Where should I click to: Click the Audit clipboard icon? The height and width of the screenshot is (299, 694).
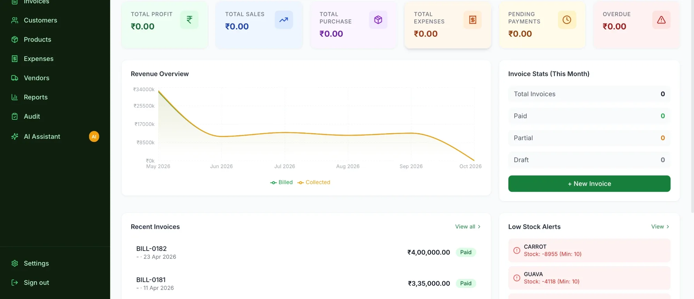(15, 116)
